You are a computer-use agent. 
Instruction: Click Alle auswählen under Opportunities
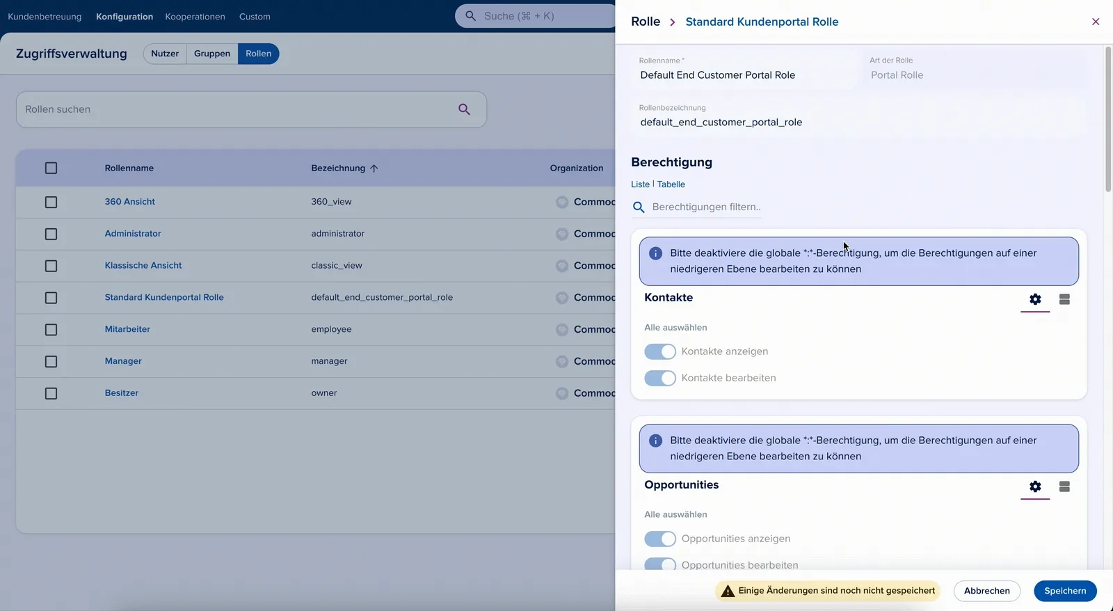tap(675, 514)
